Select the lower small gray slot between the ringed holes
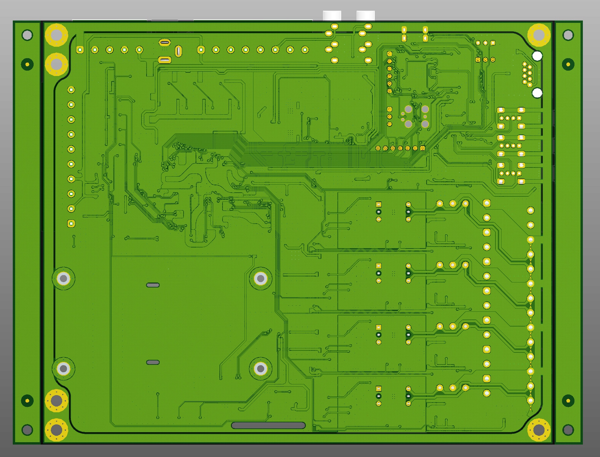 point(153,363)
